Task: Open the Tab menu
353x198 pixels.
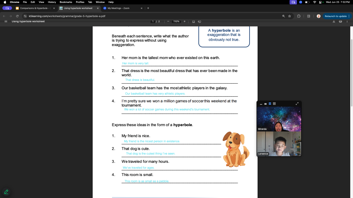Action: point(90,2)
